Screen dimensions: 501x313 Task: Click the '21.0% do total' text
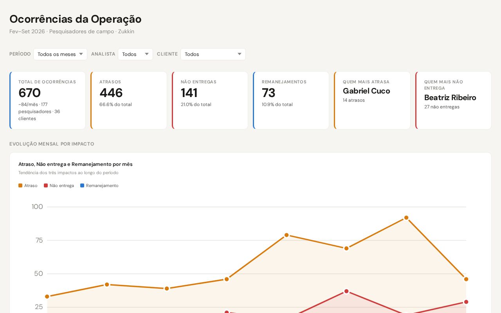(x=196, y=104)
